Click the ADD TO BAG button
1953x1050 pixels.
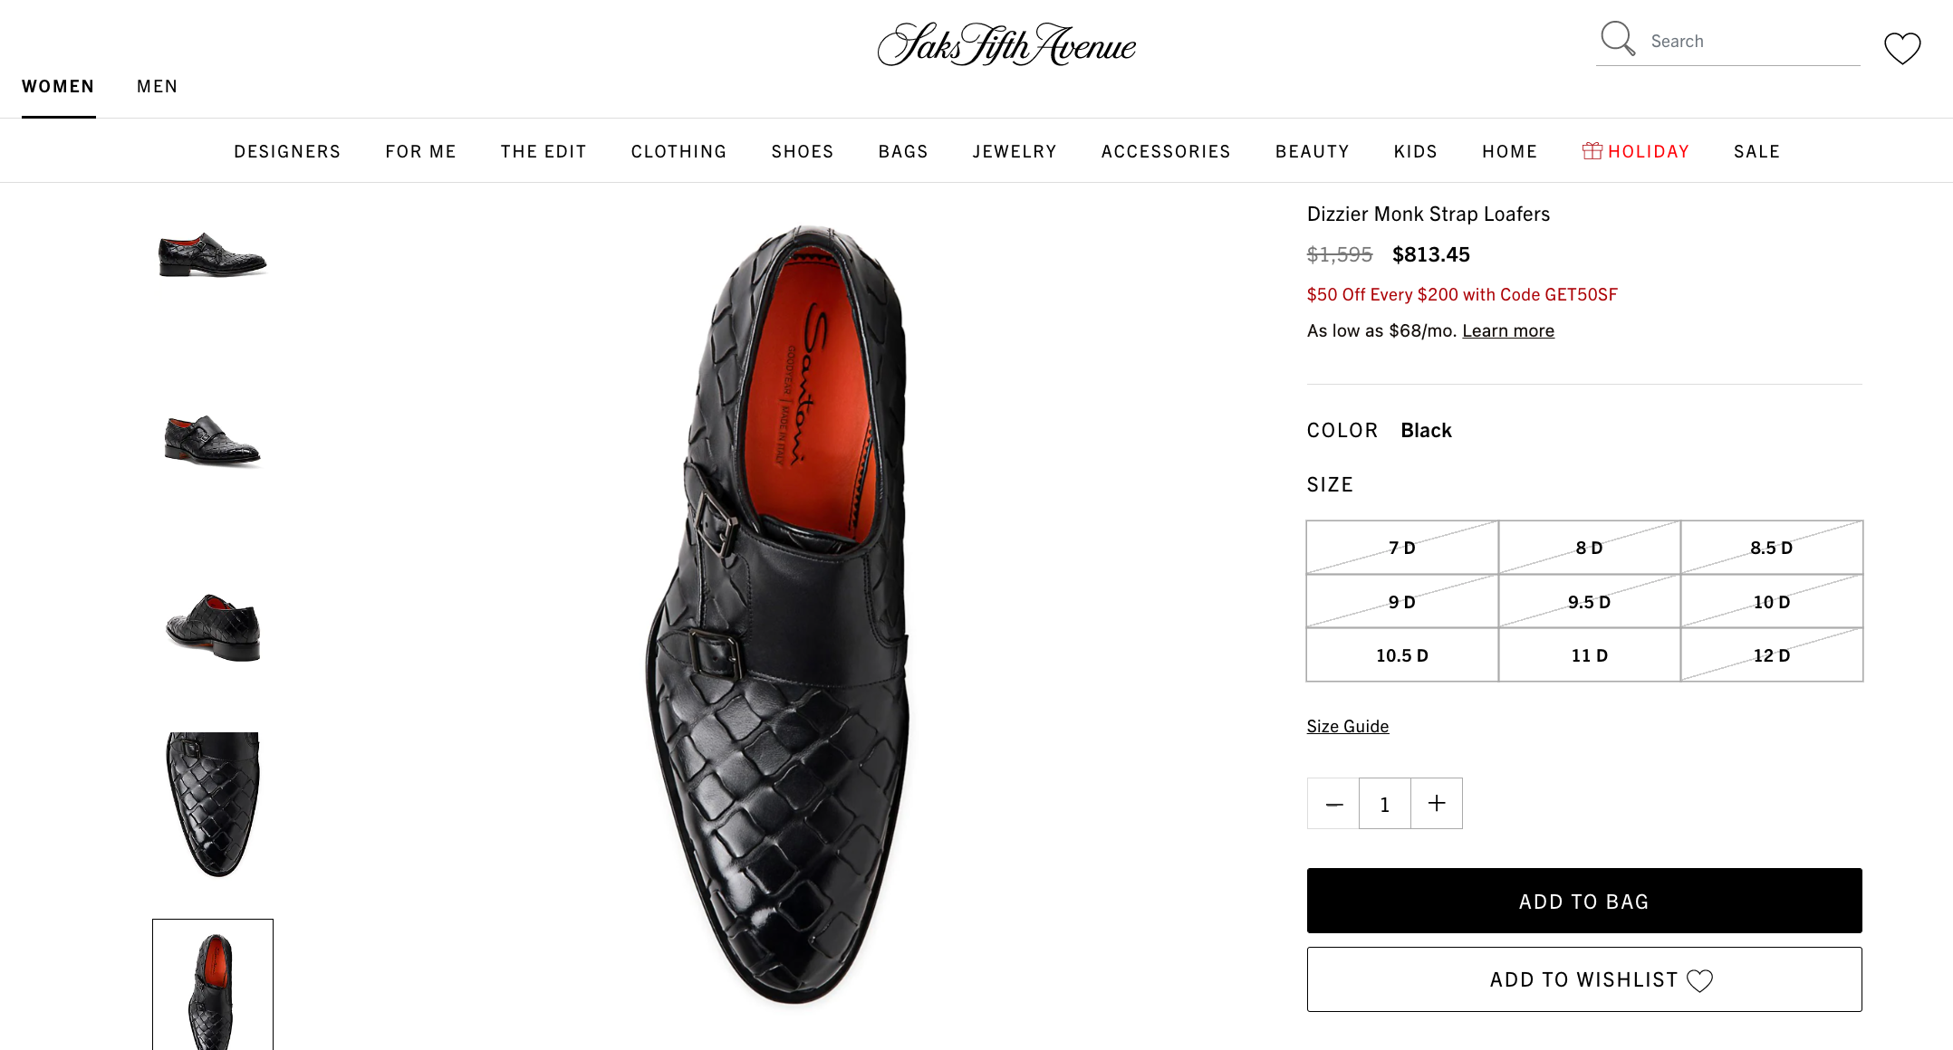1583,901
